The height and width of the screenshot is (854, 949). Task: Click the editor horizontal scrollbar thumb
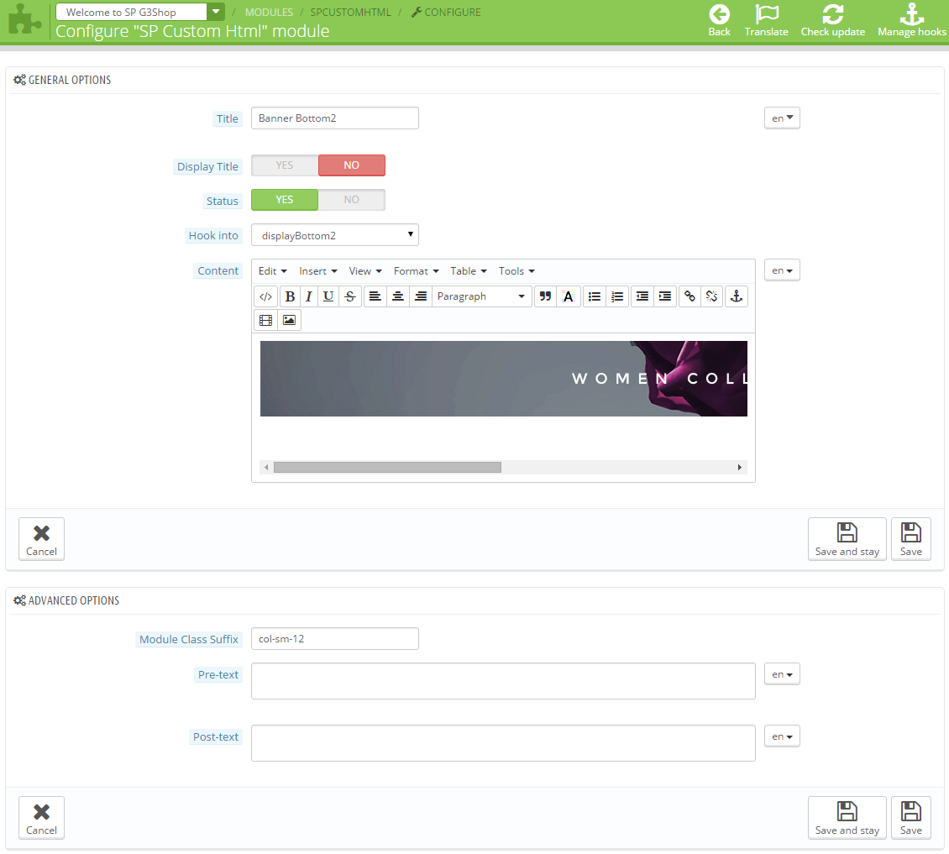pyautogui.click(x=387, y=467)
